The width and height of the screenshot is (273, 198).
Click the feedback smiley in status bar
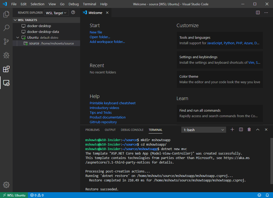click(x=259, y=195)
